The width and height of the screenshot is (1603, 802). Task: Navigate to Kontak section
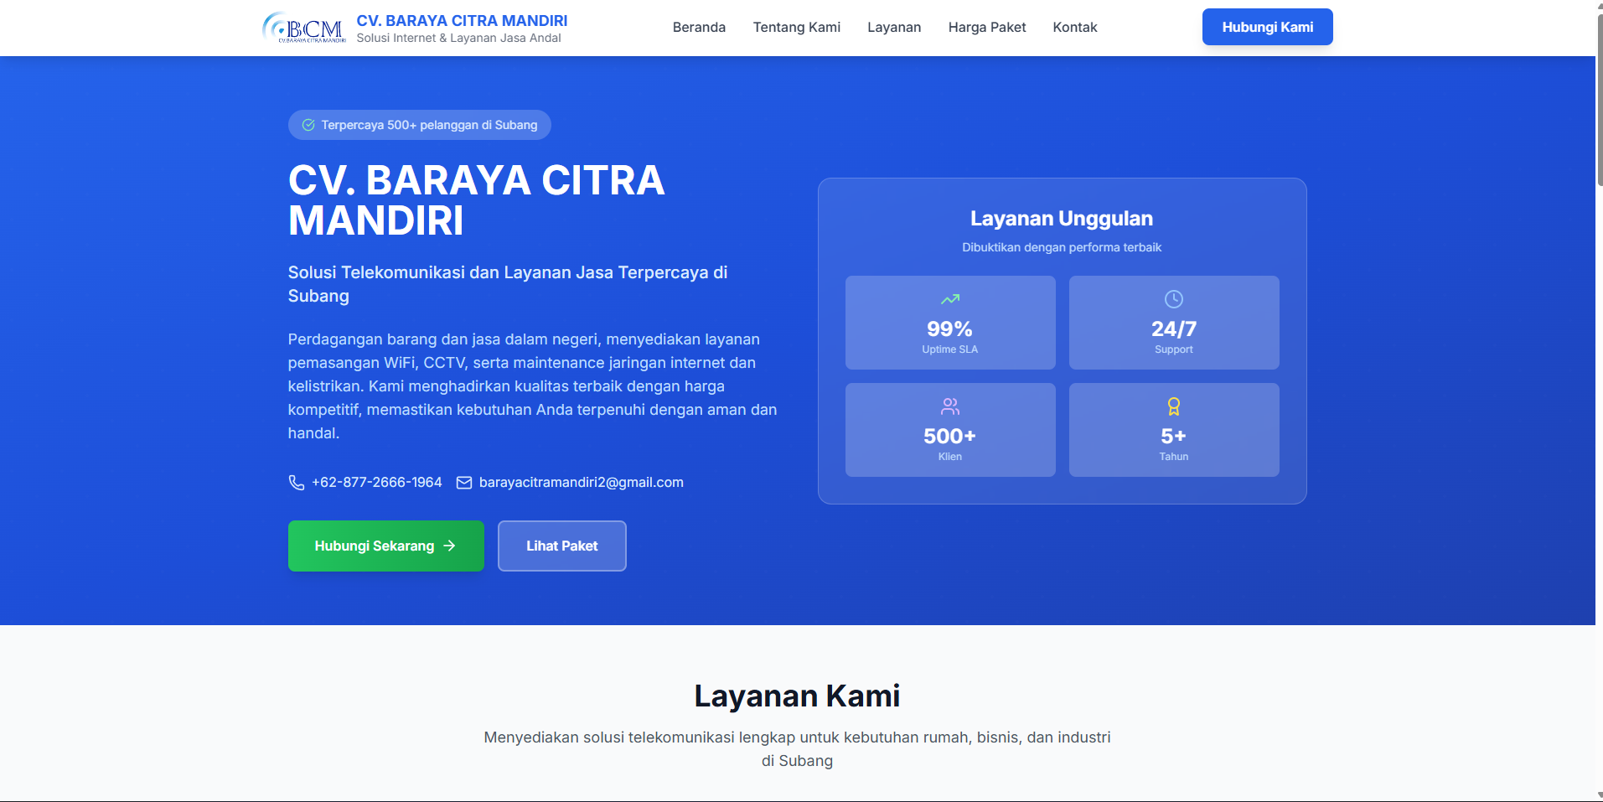[x=1074, y=28]
